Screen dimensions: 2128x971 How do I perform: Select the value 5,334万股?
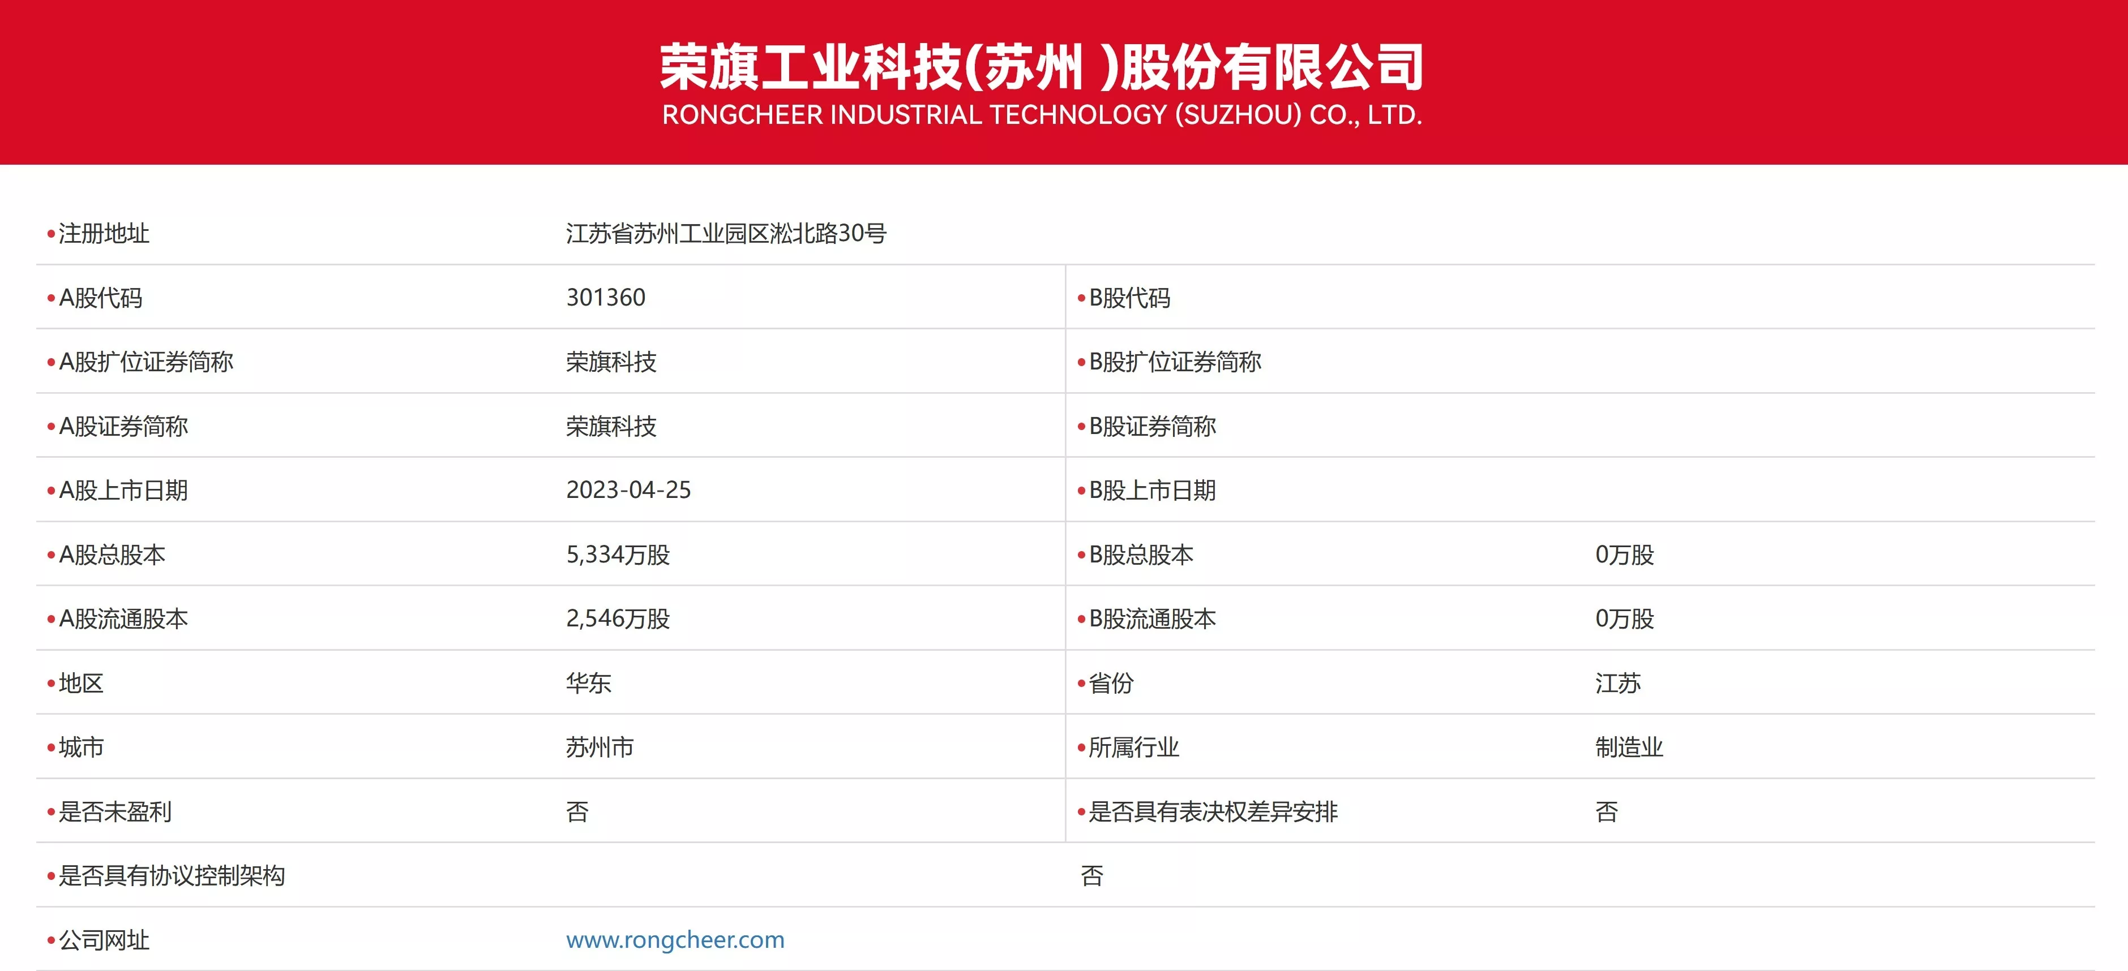pos(618,555)
